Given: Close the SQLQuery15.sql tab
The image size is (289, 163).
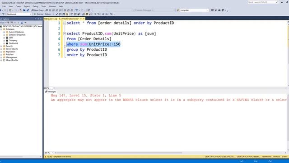Looking at the screenshot, I should click(x=84, y=19).
